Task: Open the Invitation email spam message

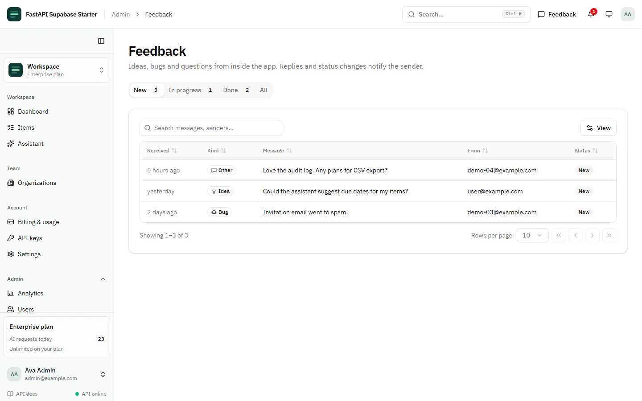Action: coord(305,212)
